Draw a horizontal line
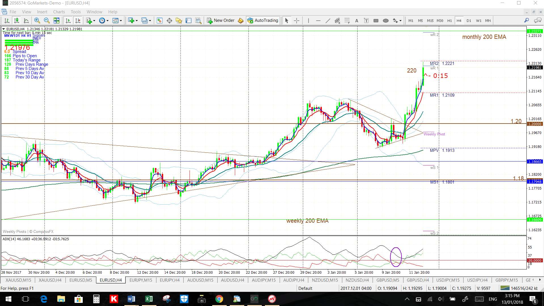 coord(318,20)
